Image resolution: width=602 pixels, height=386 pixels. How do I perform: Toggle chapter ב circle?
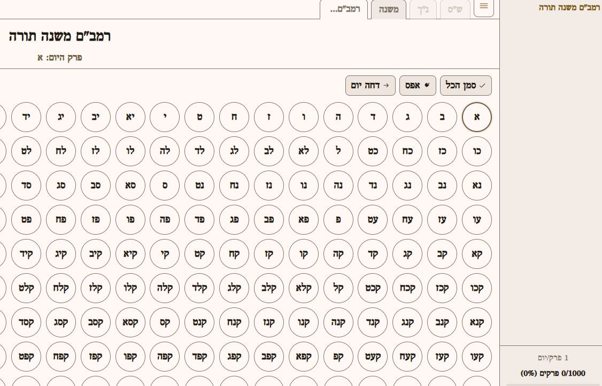coord(442,117)
